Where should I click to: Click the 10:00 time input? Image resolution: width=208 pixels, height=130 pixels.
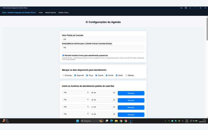click(103, 100)
